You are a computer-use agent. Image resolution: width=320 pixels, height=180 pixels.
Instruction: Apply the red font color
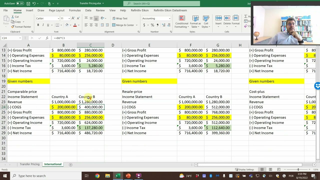[x=75, y=25]
